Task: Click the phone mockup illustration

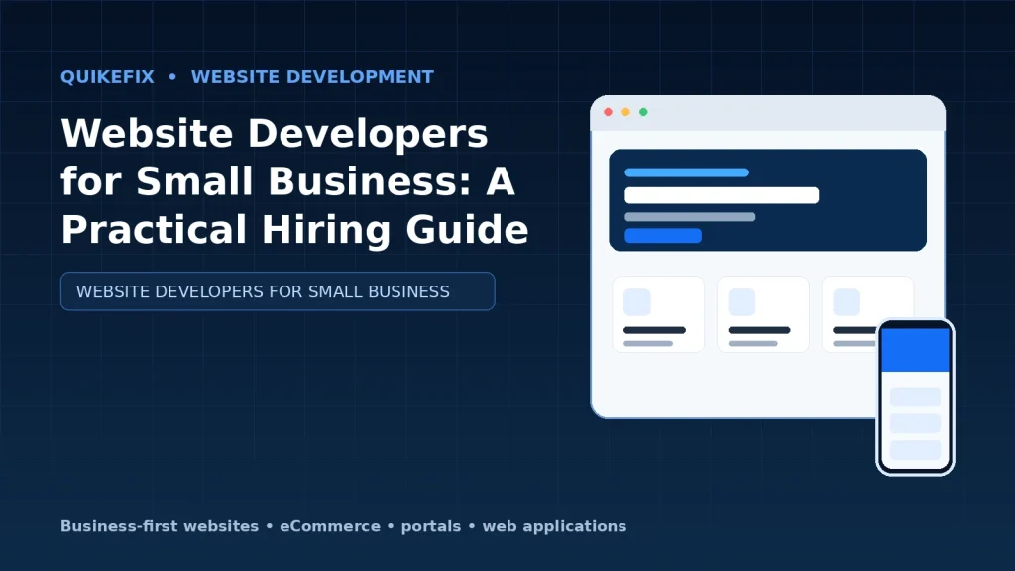Action: click(915, 398)
